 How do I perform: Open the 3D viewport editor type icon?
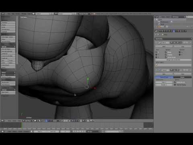[x=3, y=121]
